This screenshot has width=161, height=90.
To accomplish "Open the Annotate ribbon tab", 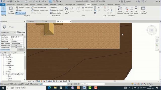I will (x=53, y=4).
